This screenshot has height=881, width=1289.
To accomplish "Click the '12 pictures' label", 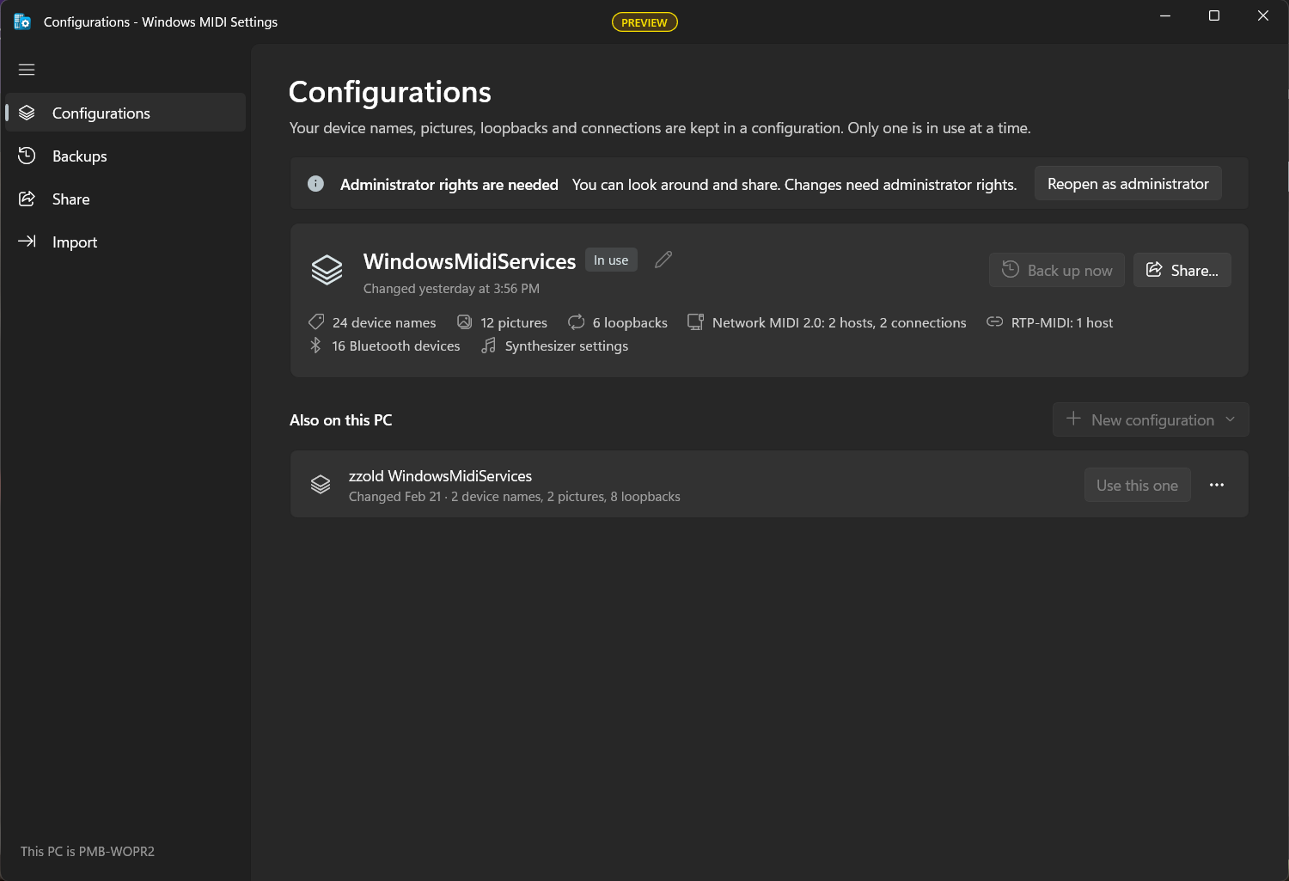I will click(514, 322).
